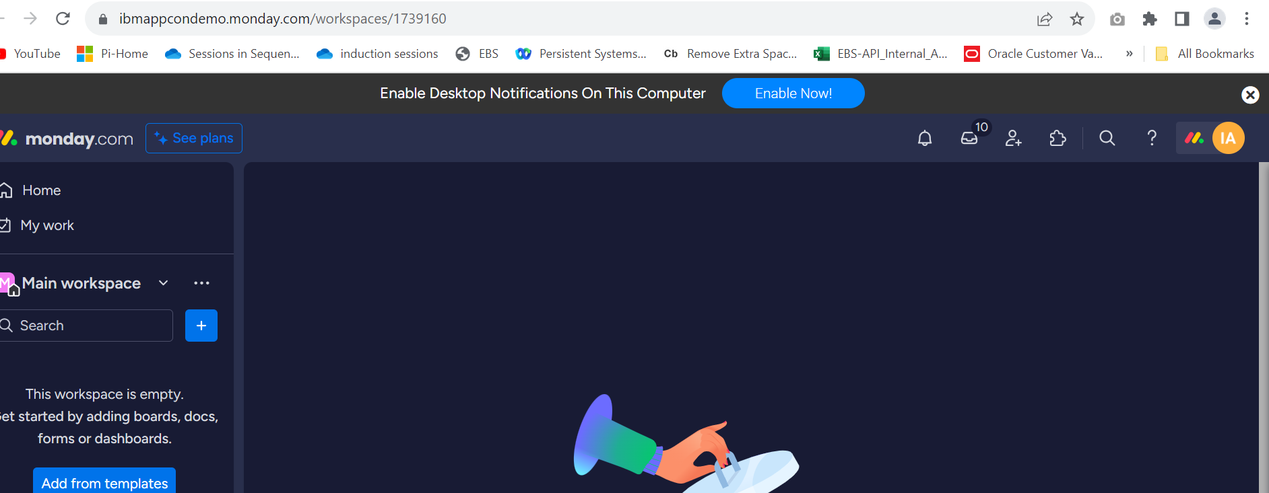Image resolution: width=1269 pixels, height=493 pixels.
Task: Click the workspace Search field
Action: (86, 326)
